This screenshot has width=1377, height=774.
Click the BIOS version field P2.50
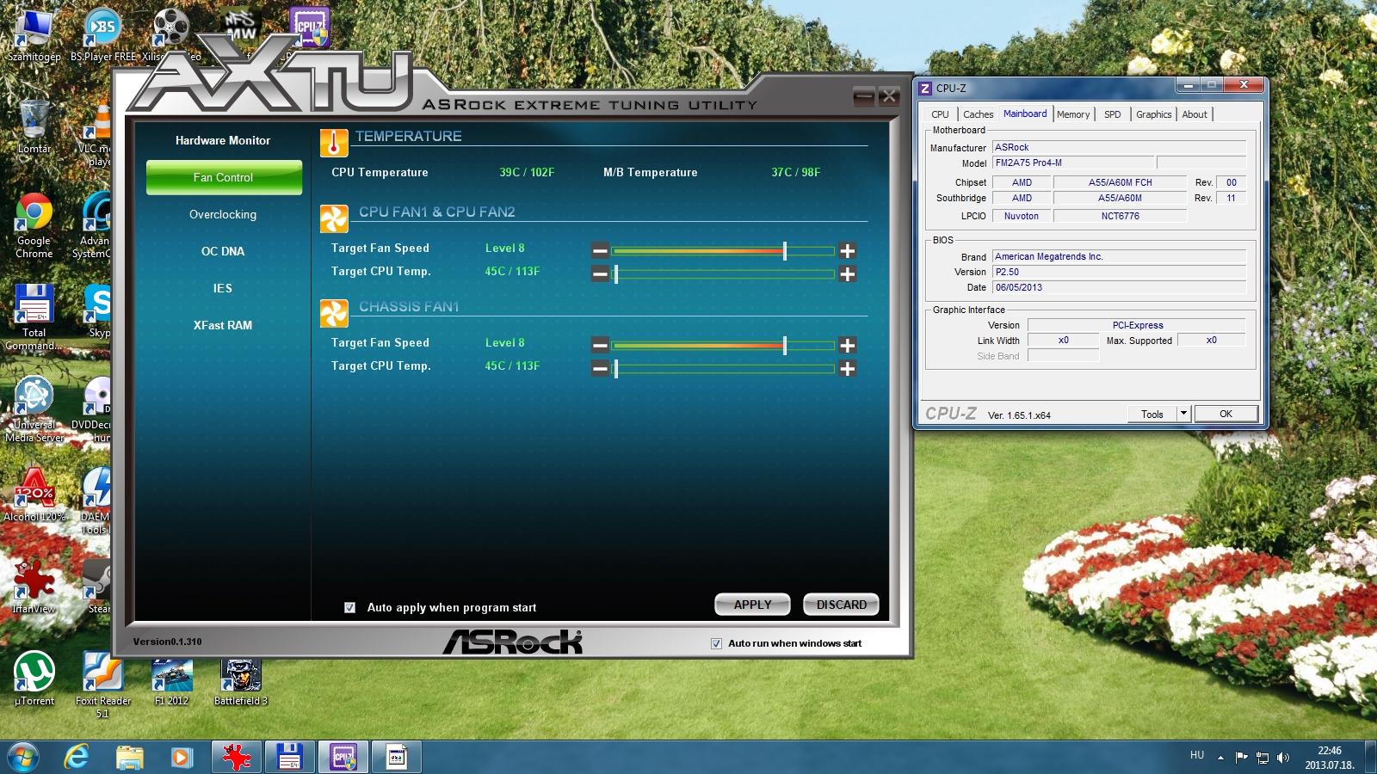click(x=1119, y=272)
